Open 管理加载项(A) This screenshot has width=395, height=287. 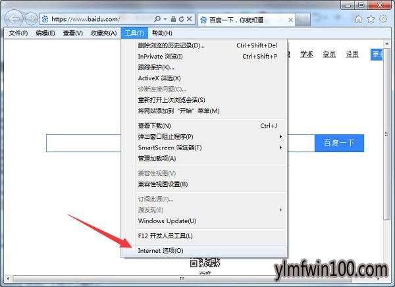(204, 159)
